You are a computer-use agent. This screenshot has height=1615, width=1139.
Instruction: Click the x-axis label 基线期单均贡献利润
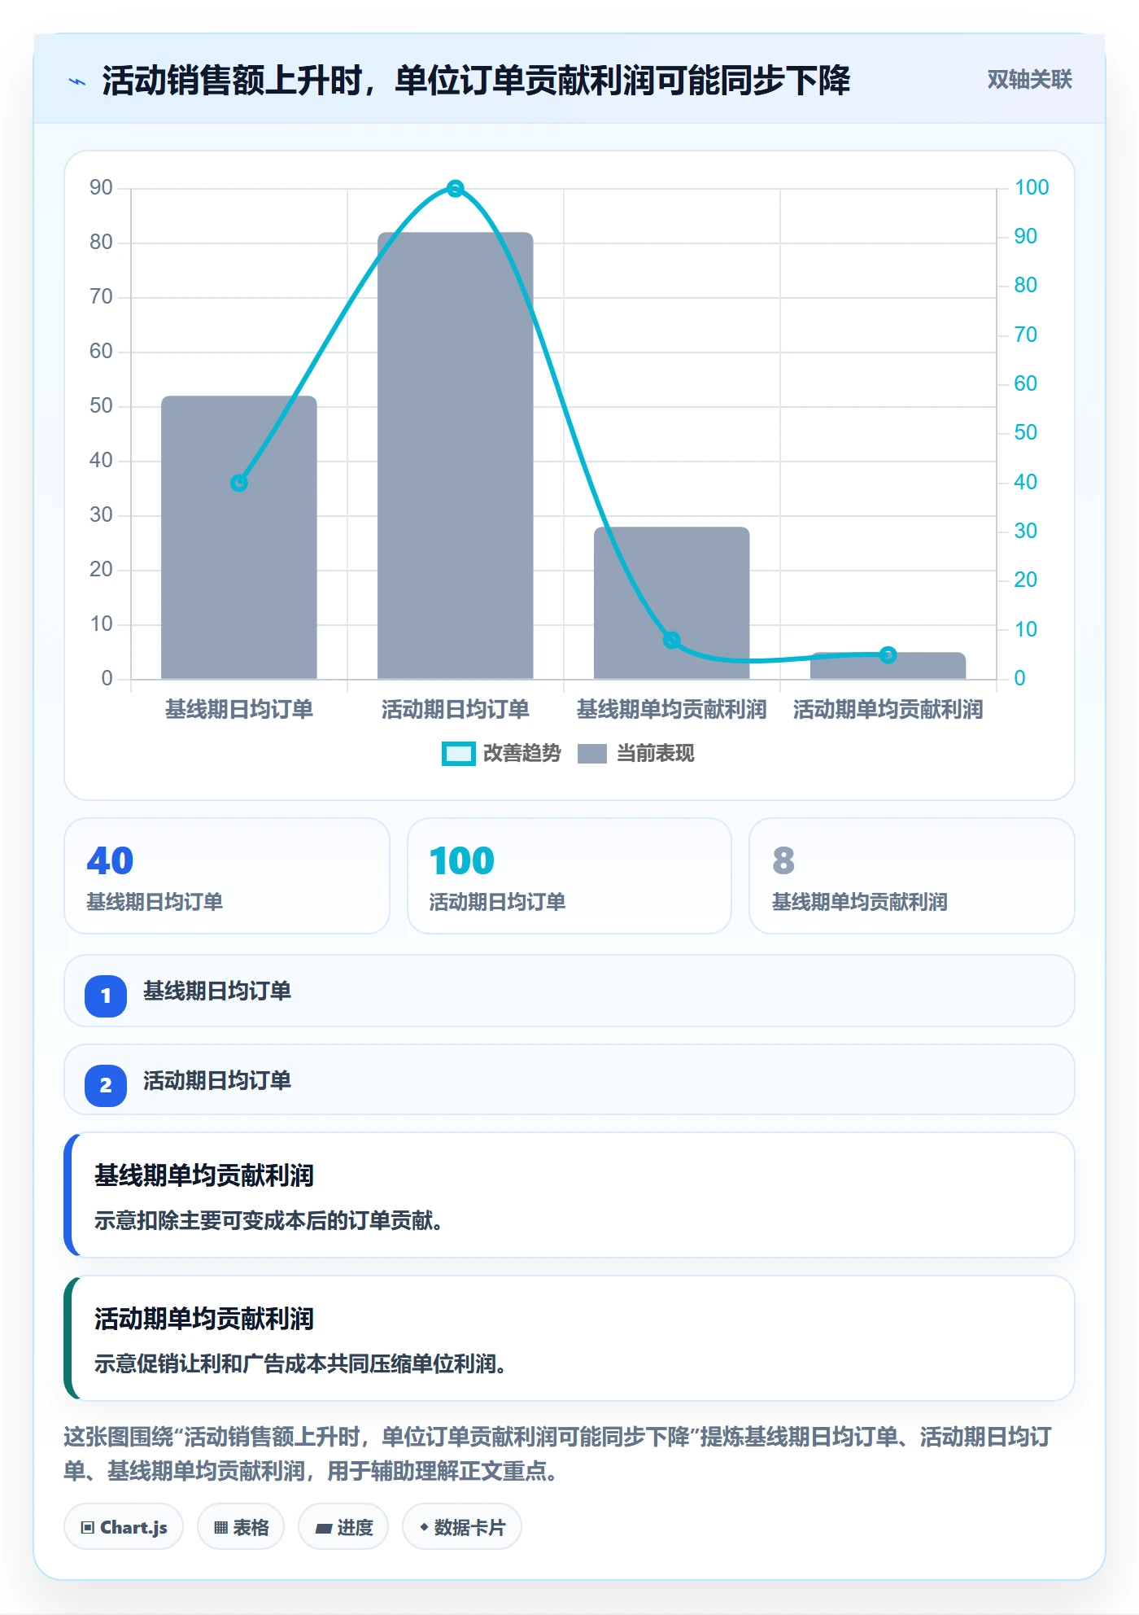pos(672,710)
